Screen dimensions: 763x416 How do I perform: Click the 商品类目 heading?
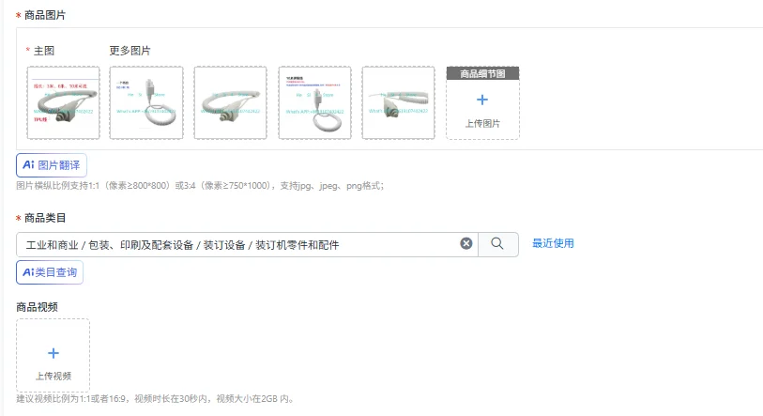pos(45,218)
